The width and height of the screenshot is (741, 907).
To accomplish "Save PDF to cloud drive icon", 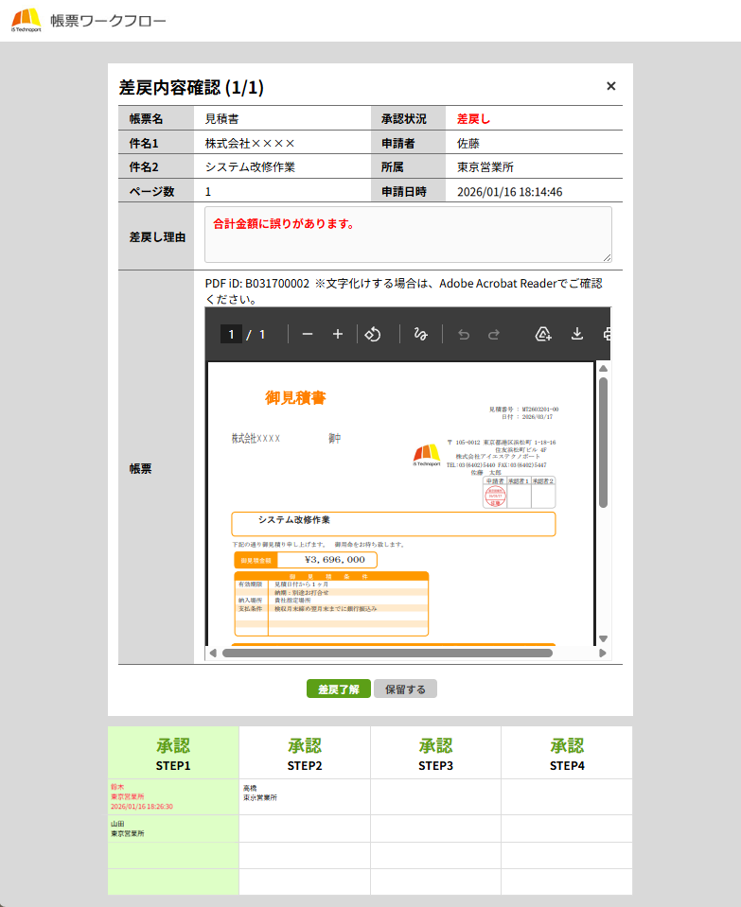I will pos(543,334).
